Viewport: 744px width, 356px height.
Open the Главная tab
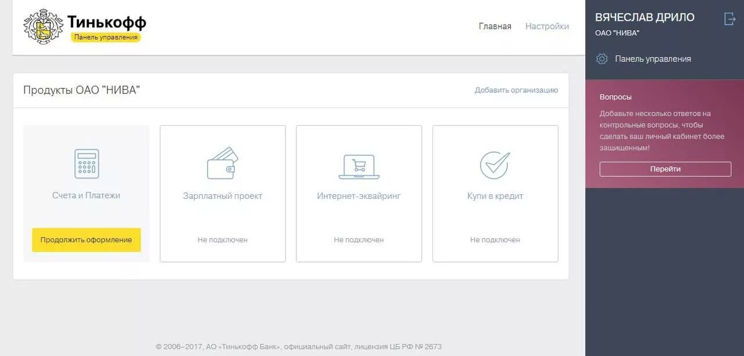click(x=495, y=26)
